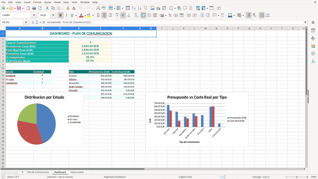318x179 pixels.
Task: Sort ascending
Action: (134, 8)
